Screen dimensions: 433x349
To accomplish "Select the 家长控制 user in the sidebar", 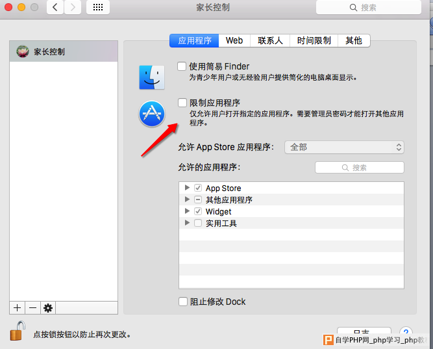I will pyautogui.click(x=64, y=51).
